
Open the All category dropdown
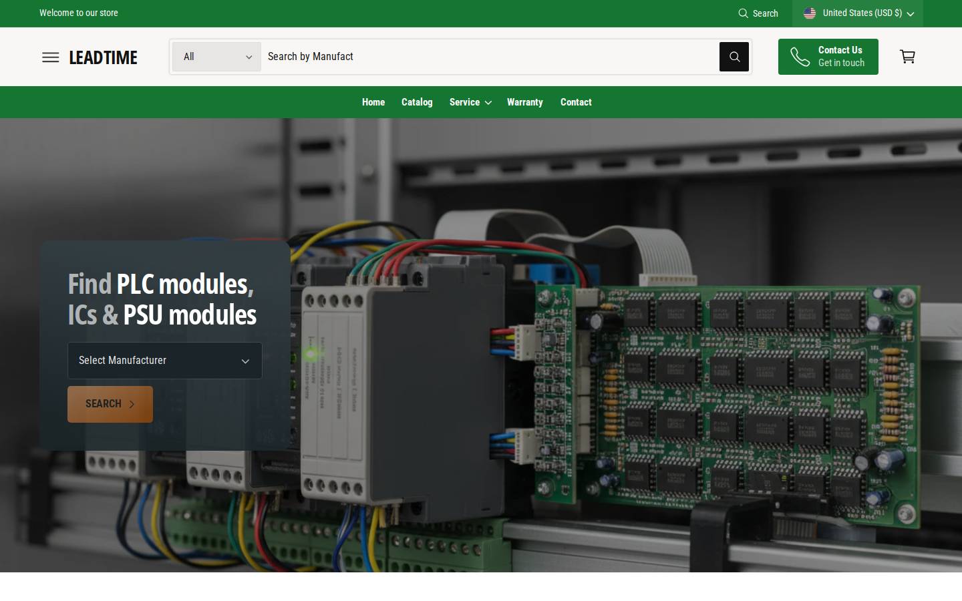point(217,57)
